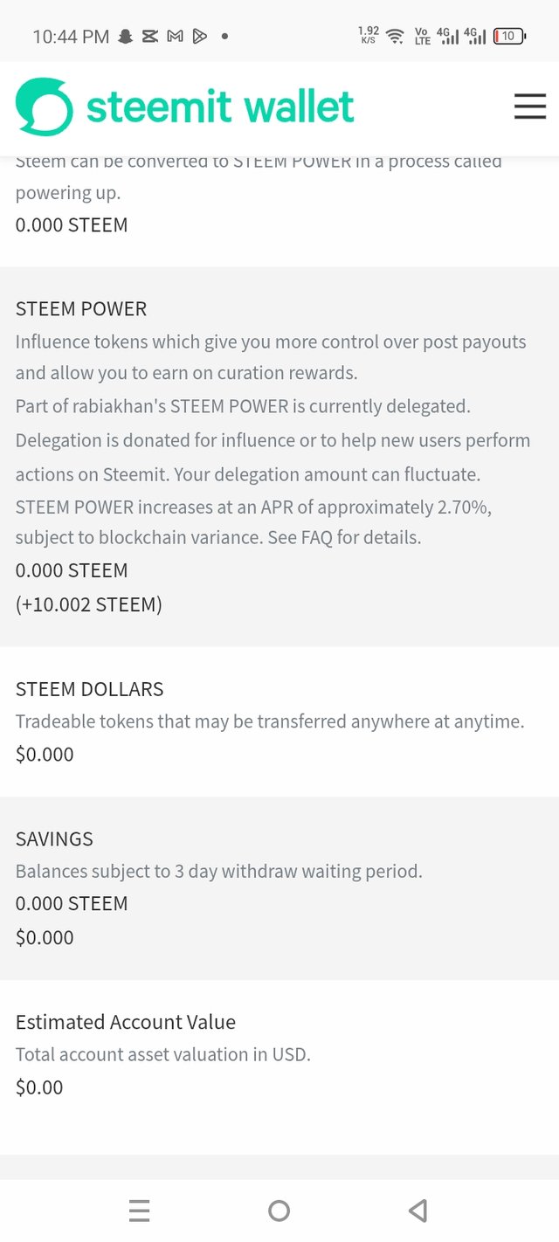Open the $0.000 savings dollars dropdown
Image resolution: width=559 pixels, height=1242 pixels.
[x=45, y=937]
